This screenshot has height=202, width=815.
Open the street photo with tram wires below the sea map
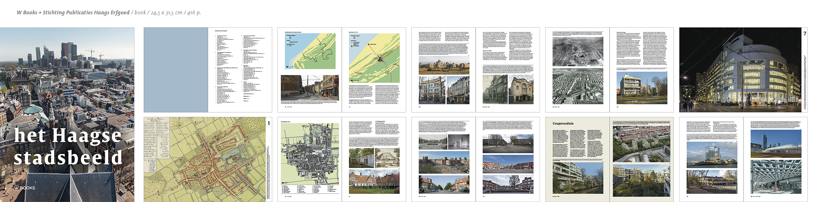[310, 88]
